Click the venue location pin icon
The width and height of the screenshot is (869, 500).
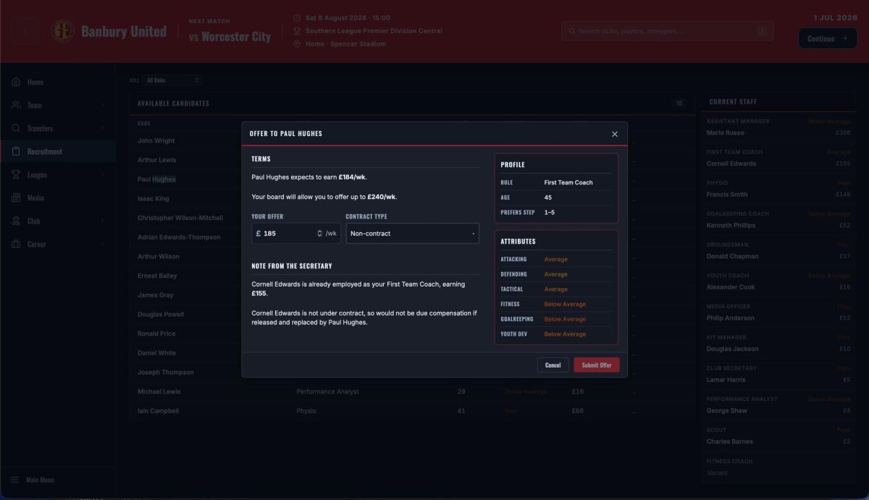coord(297,44)
